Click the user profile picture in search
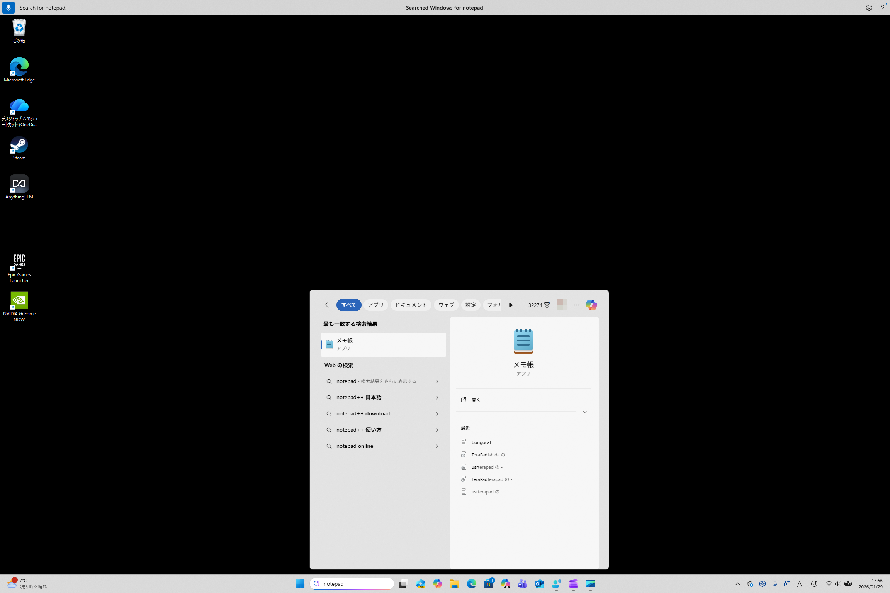 (561, 305)
